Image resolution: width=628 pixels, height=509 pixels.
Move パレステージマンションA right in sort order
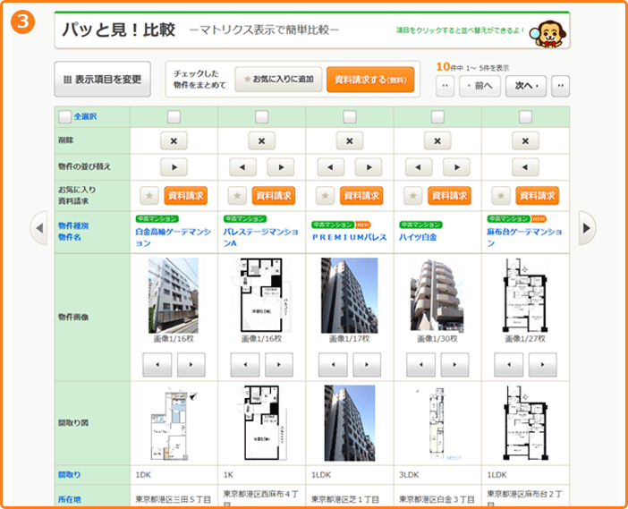click(x=281, y=167)
